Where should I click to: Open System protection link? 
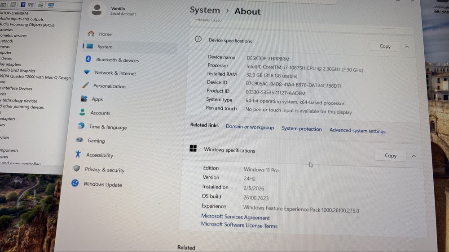coord(302,129)
